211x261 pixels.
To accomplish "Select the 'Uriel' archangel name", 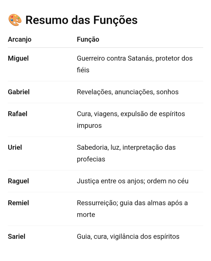I will [15, 148].
